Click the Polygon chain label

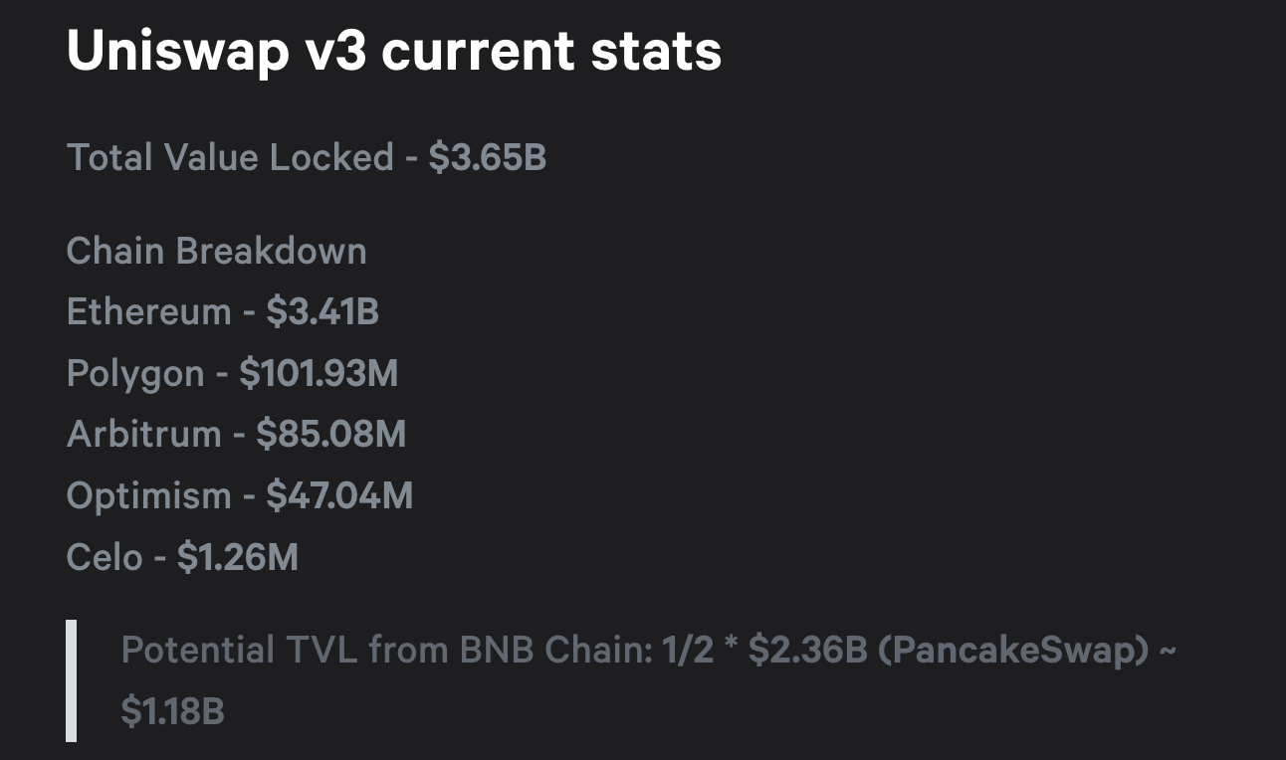pos(135,373)
